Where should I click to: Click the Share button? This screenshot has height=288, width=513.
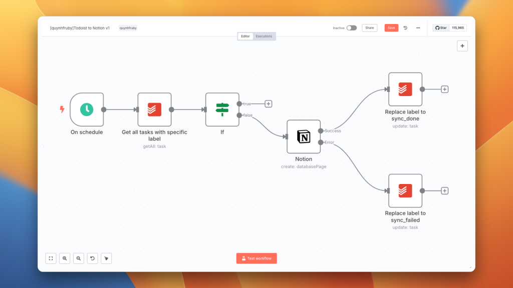pos(369,28)
